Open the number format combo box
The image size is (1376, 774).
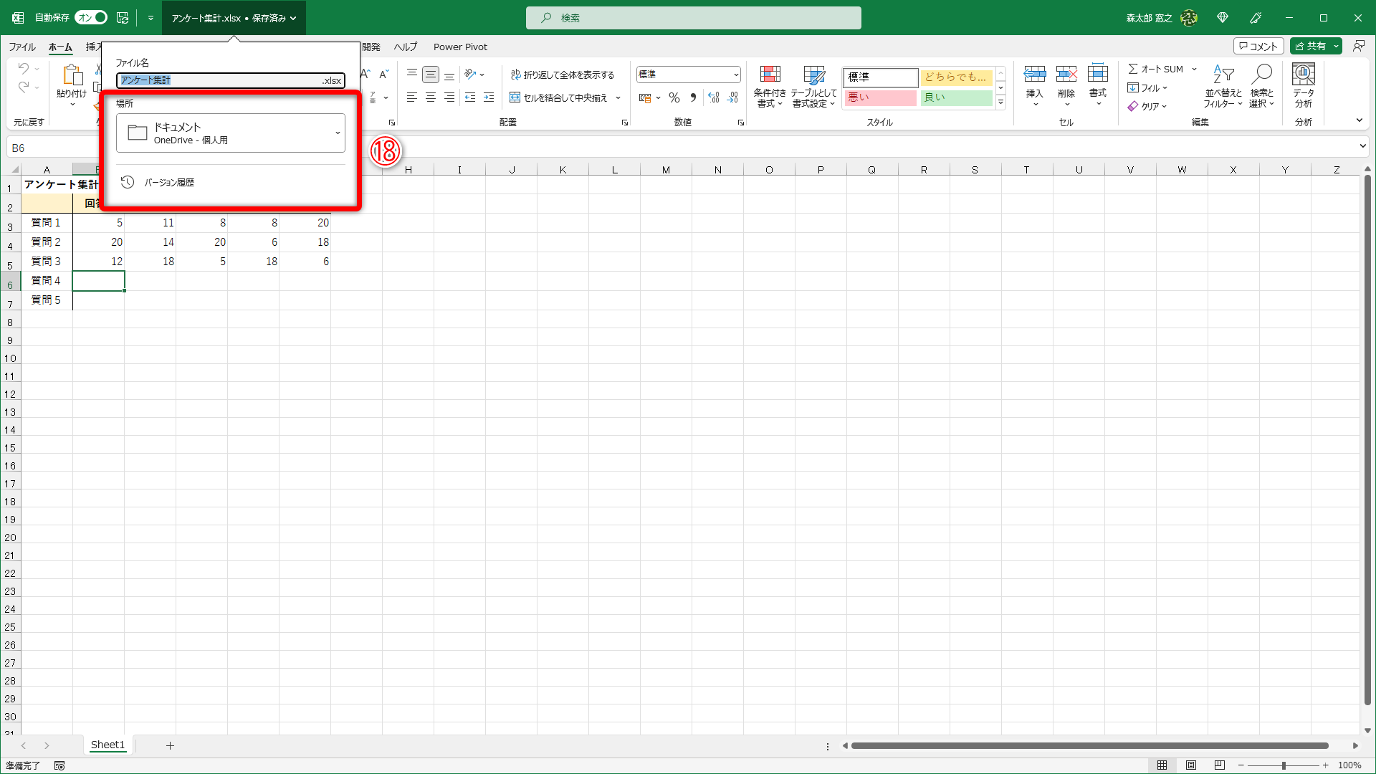(x=688, y=75)
